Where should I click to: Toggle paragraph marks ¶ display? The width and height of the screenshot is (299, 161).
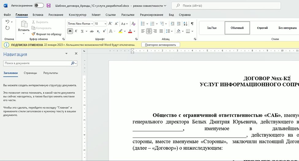pos(192,24)
